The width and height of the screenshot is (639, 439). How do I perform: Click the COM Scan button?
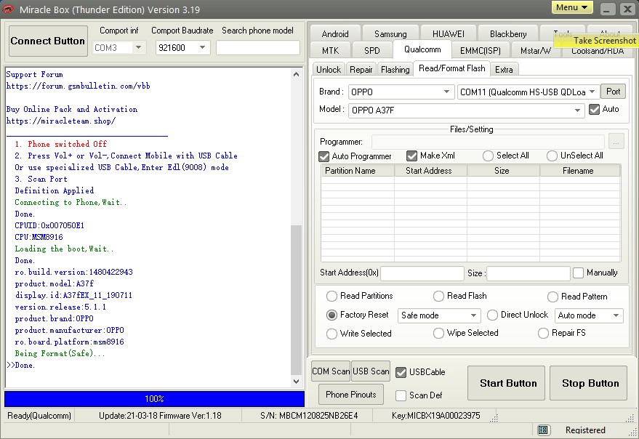[x=331, y=371]
